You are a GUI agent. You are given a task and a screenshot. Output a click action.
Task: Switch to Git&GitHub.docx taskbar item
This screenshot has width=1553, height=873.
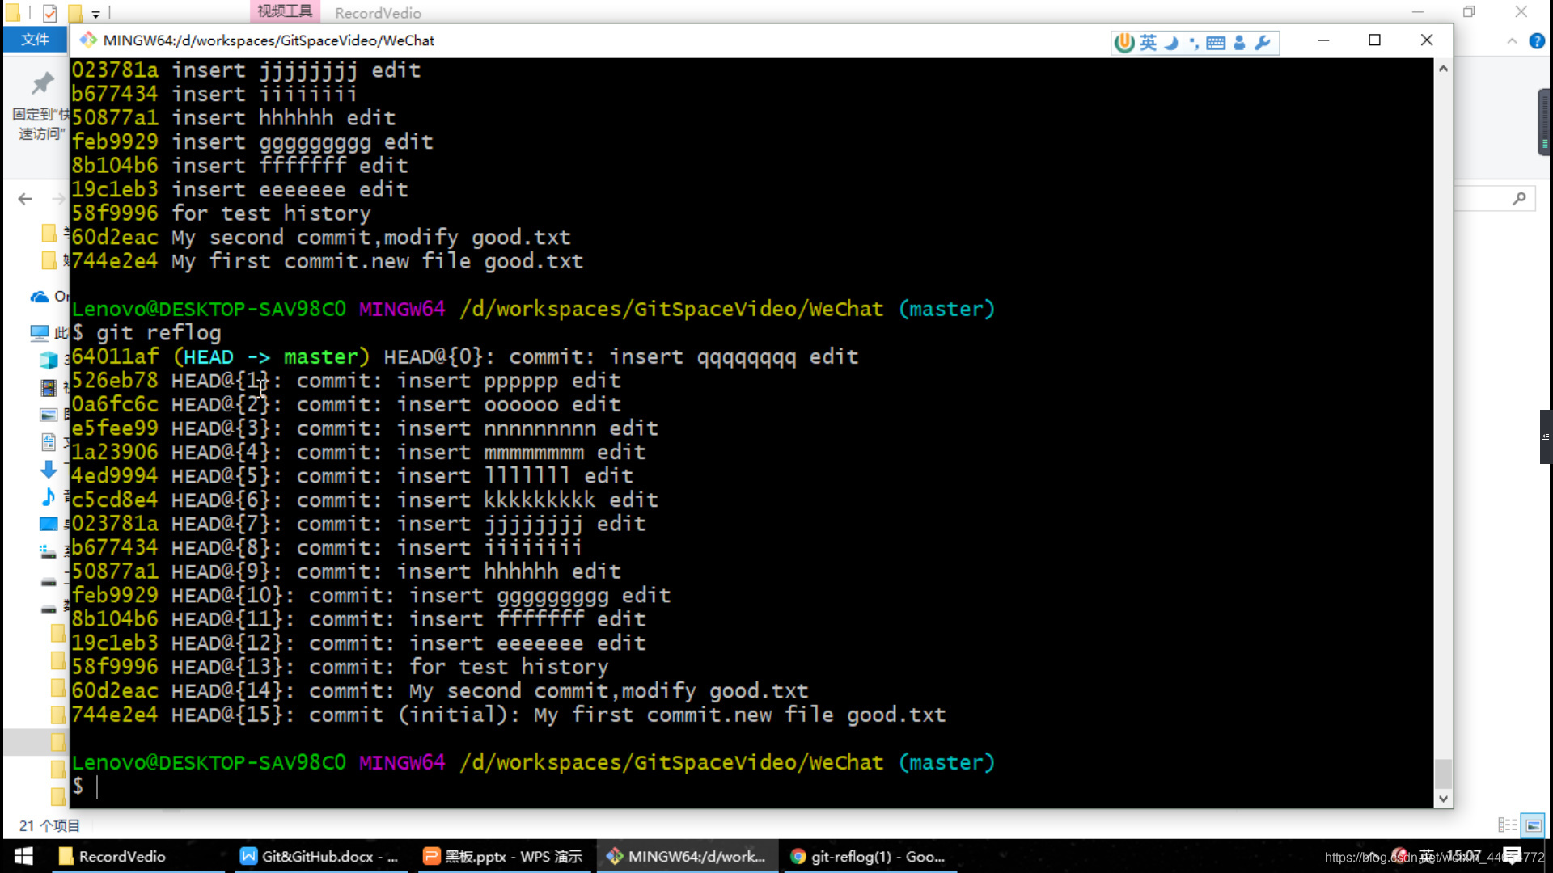tap(321, 856)
